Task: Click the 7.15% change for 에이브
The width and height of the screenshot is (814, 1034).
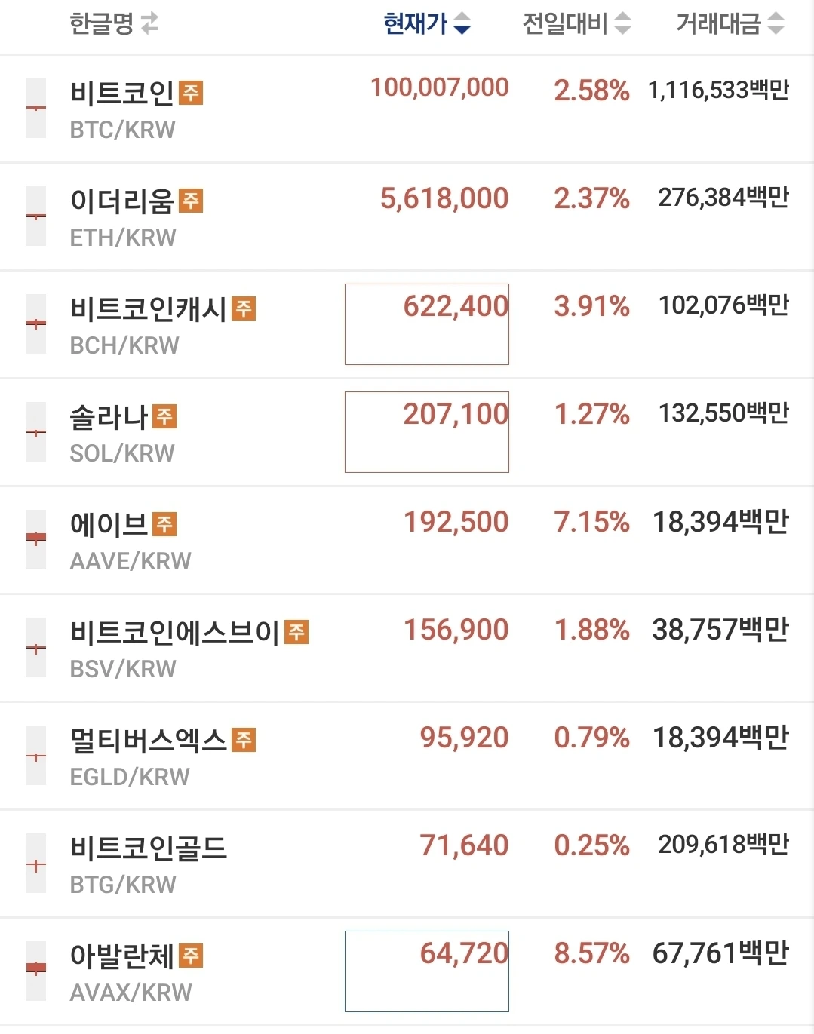Action: pyautogui.click(x=591, y=522)
